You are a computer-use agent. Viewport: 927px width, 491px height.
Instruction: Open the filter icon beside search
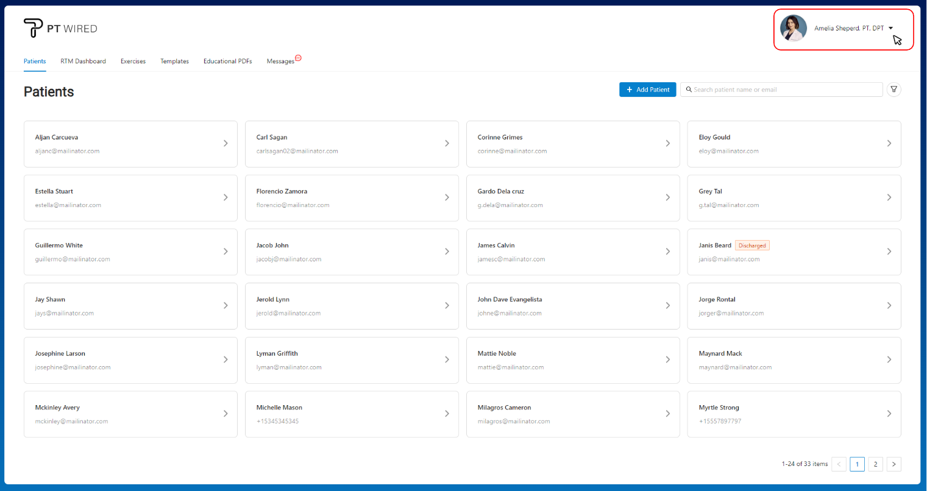[893, 90]
